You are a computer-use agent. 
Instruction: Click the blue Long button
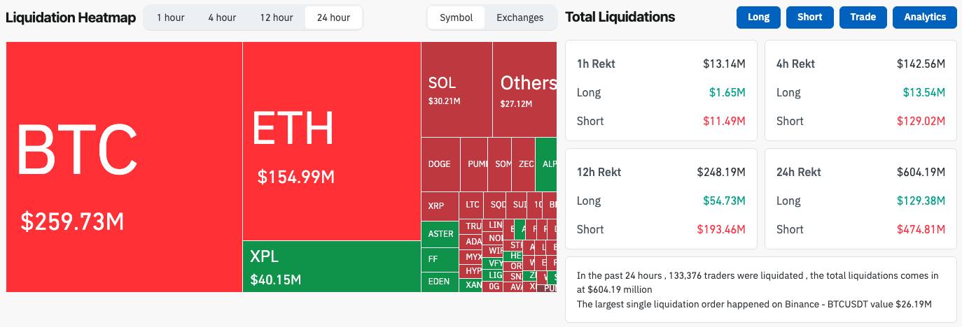point(758,17)
